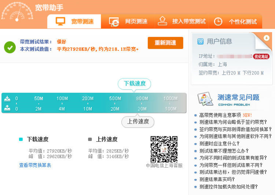Click the 500M mark on download scale
Screen dimensions: 275x195
pos(115,98)
